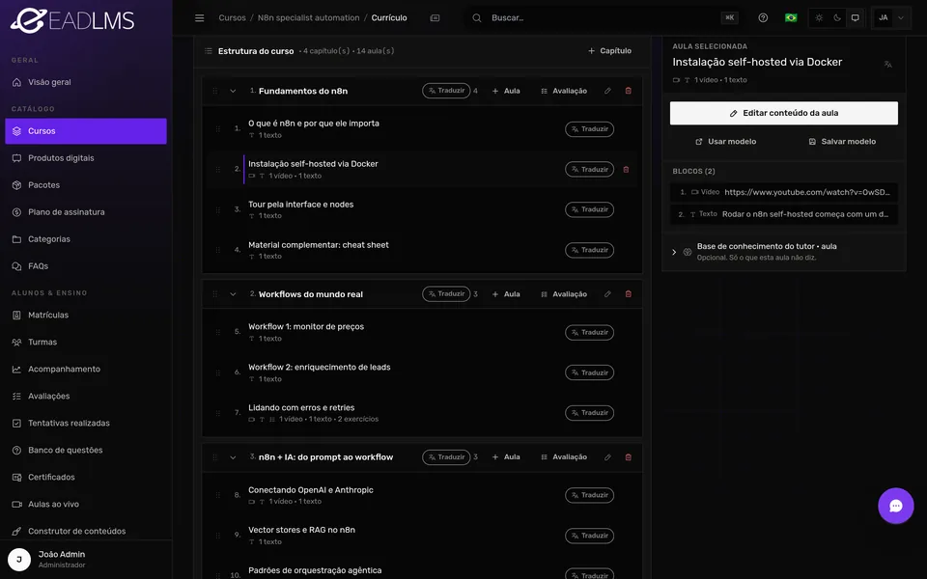Click Salvar modelo

coord(842,142)
